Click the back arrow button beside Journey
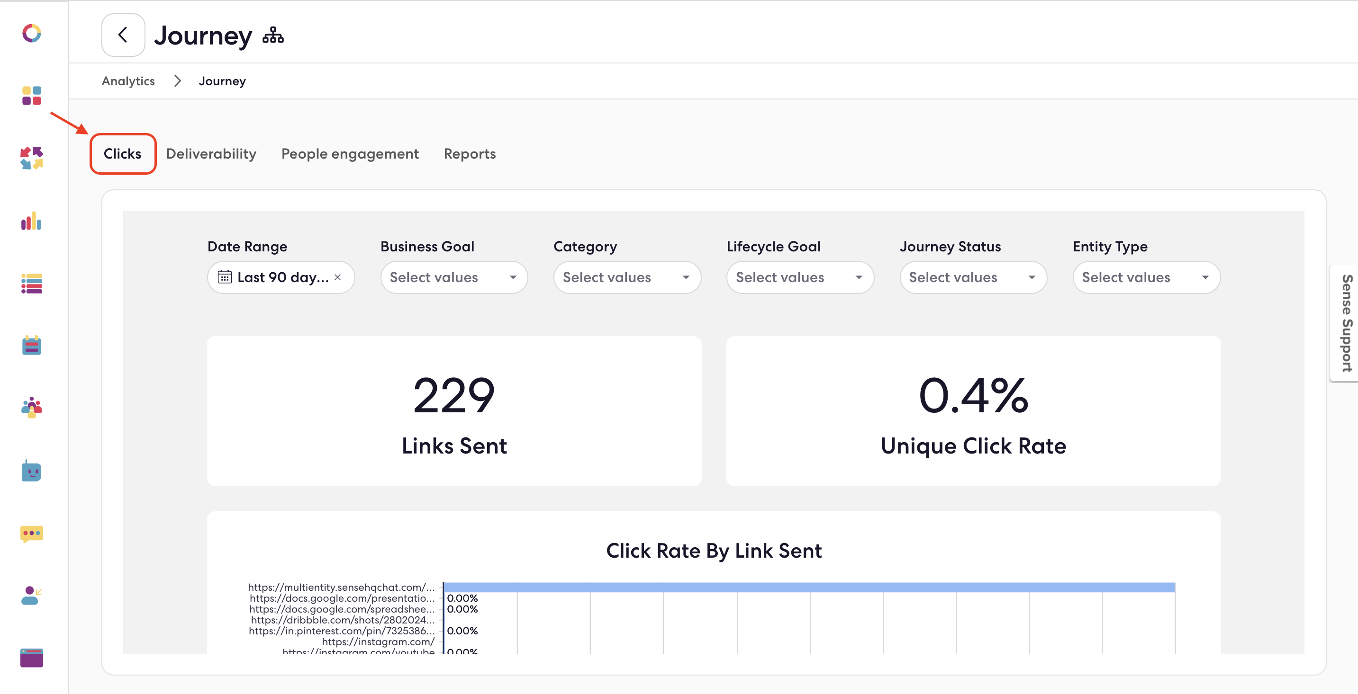1358x694 pixels. (x=123, y=35)
